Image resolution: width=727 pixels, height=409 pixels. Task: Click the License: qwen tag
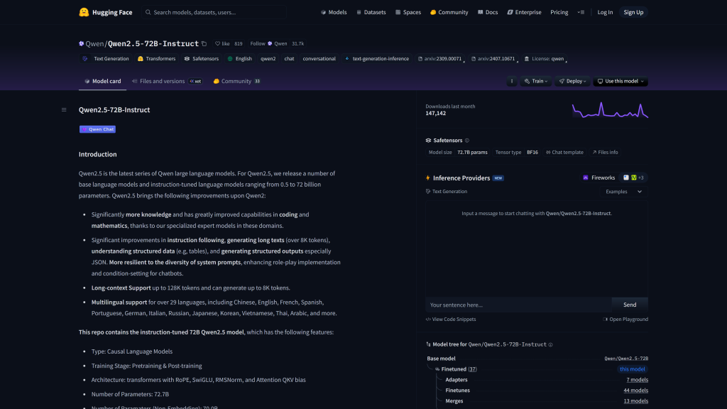[545, 59]
